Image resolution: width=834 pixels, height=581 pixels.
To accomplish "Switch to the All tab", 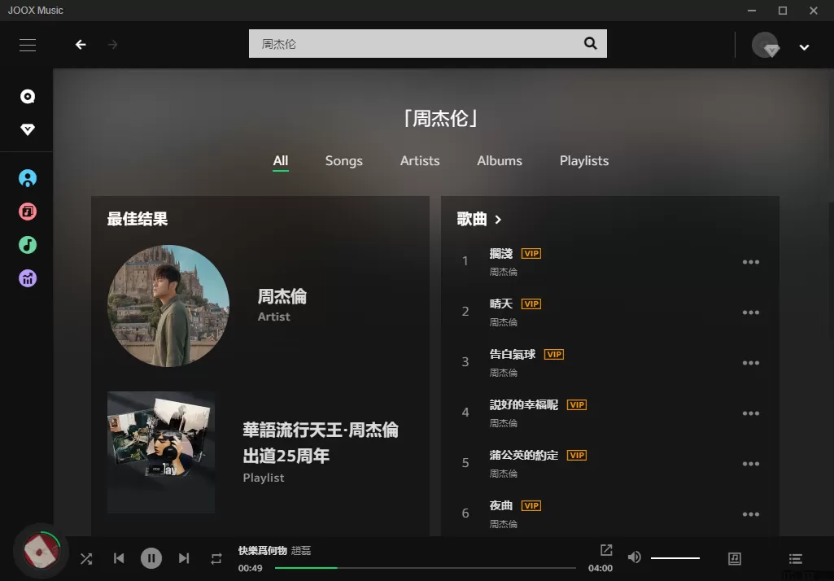I will tap(280, 160).
